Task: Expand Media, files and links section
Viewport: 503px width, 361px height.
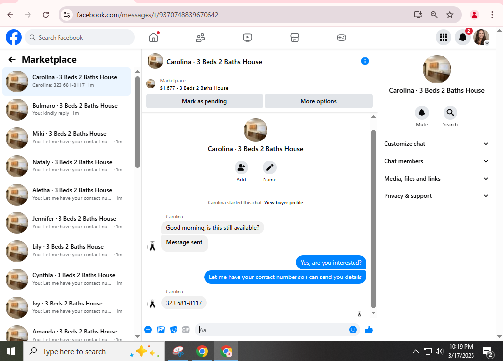Action: click(x=436, y=179)
